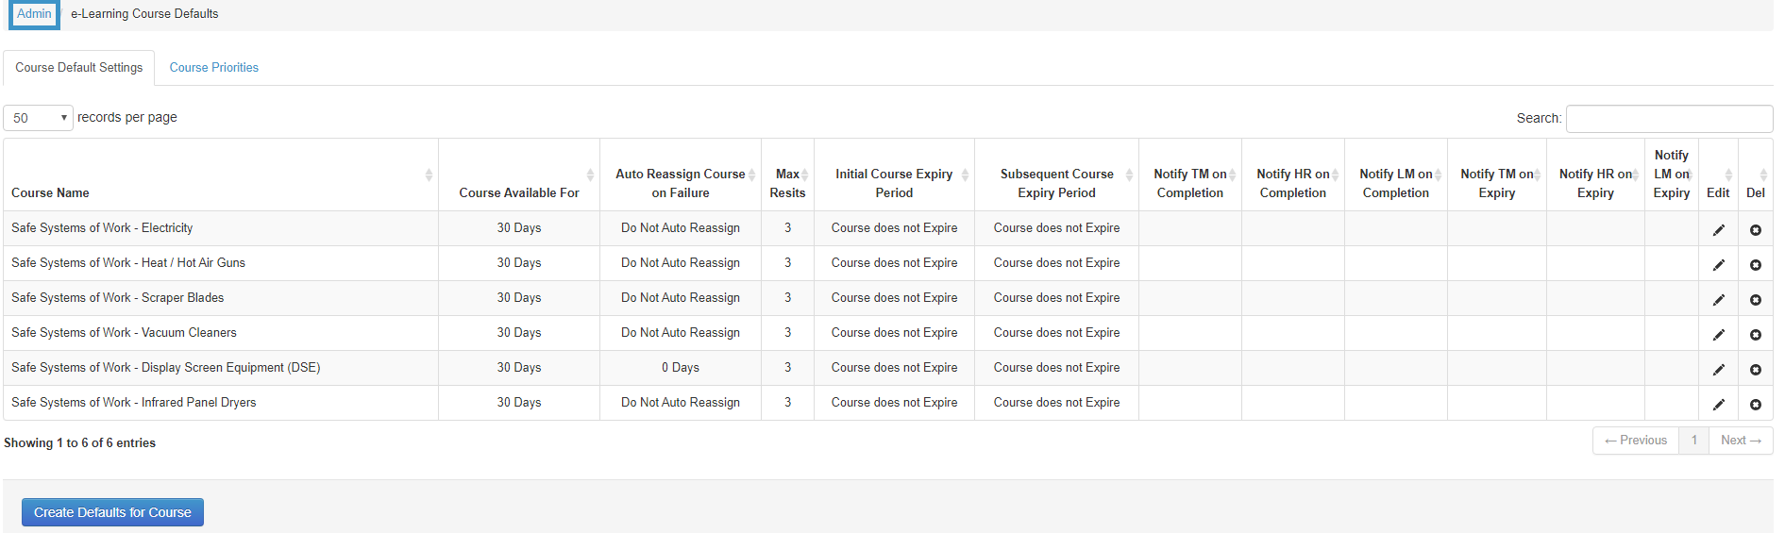Delete the Infrared Panel Dryers defaults
The width and height of the screenshot is (1785, 533).
pyautogui.click(x=1755, y=405)
